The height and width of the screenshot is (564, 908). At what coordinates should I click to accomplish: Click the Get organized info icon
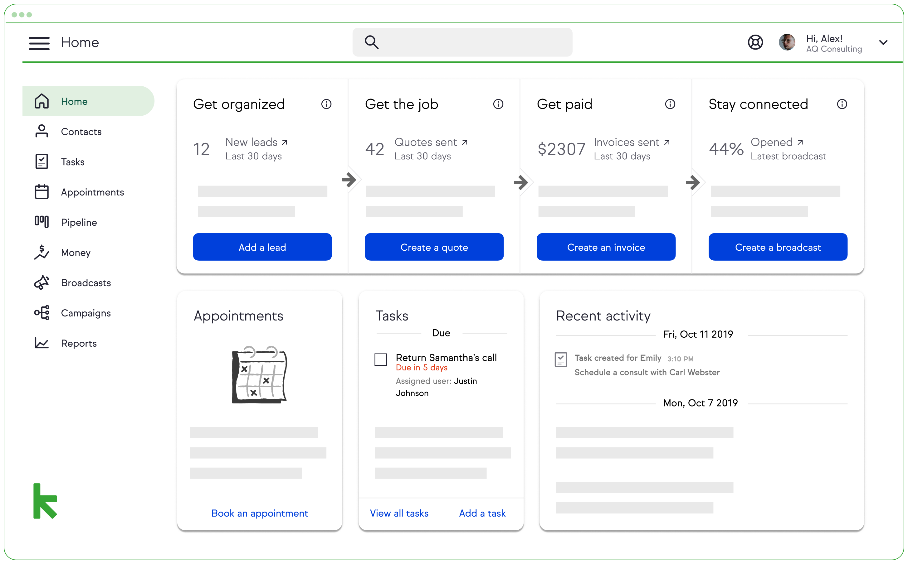[326, 104]
